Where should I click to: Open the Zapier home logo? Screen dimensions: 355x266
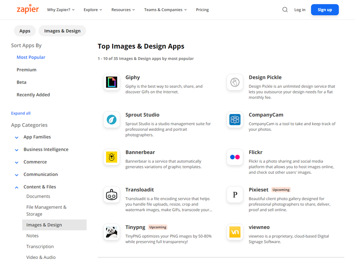[28, 9]
